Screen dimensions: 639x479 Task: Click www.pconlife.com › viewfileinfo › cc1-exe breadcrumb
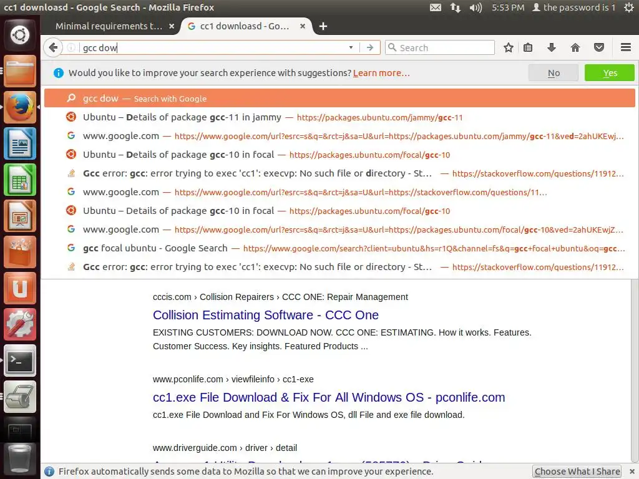coord(233,379)
